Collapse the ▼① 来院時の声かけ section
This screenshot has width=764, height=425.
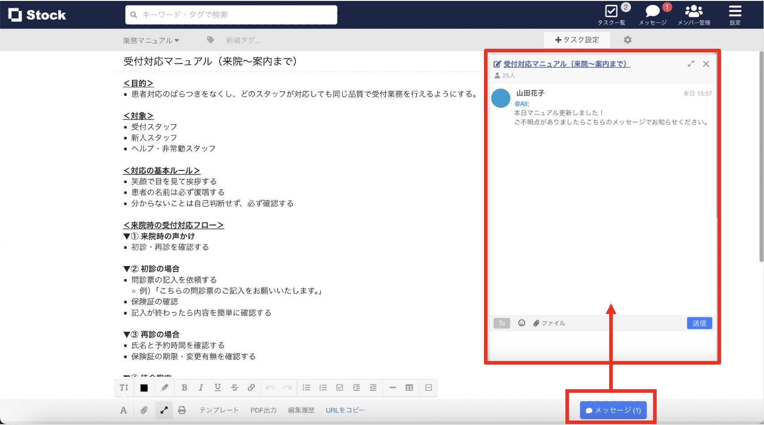(x=127, y=236)
